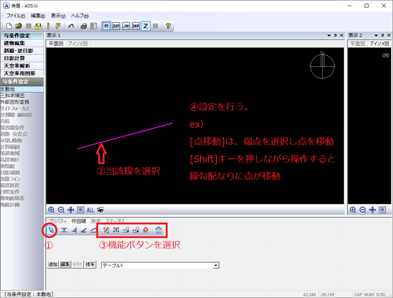
Task: Select the angle line tool
Action: point(83,230)
